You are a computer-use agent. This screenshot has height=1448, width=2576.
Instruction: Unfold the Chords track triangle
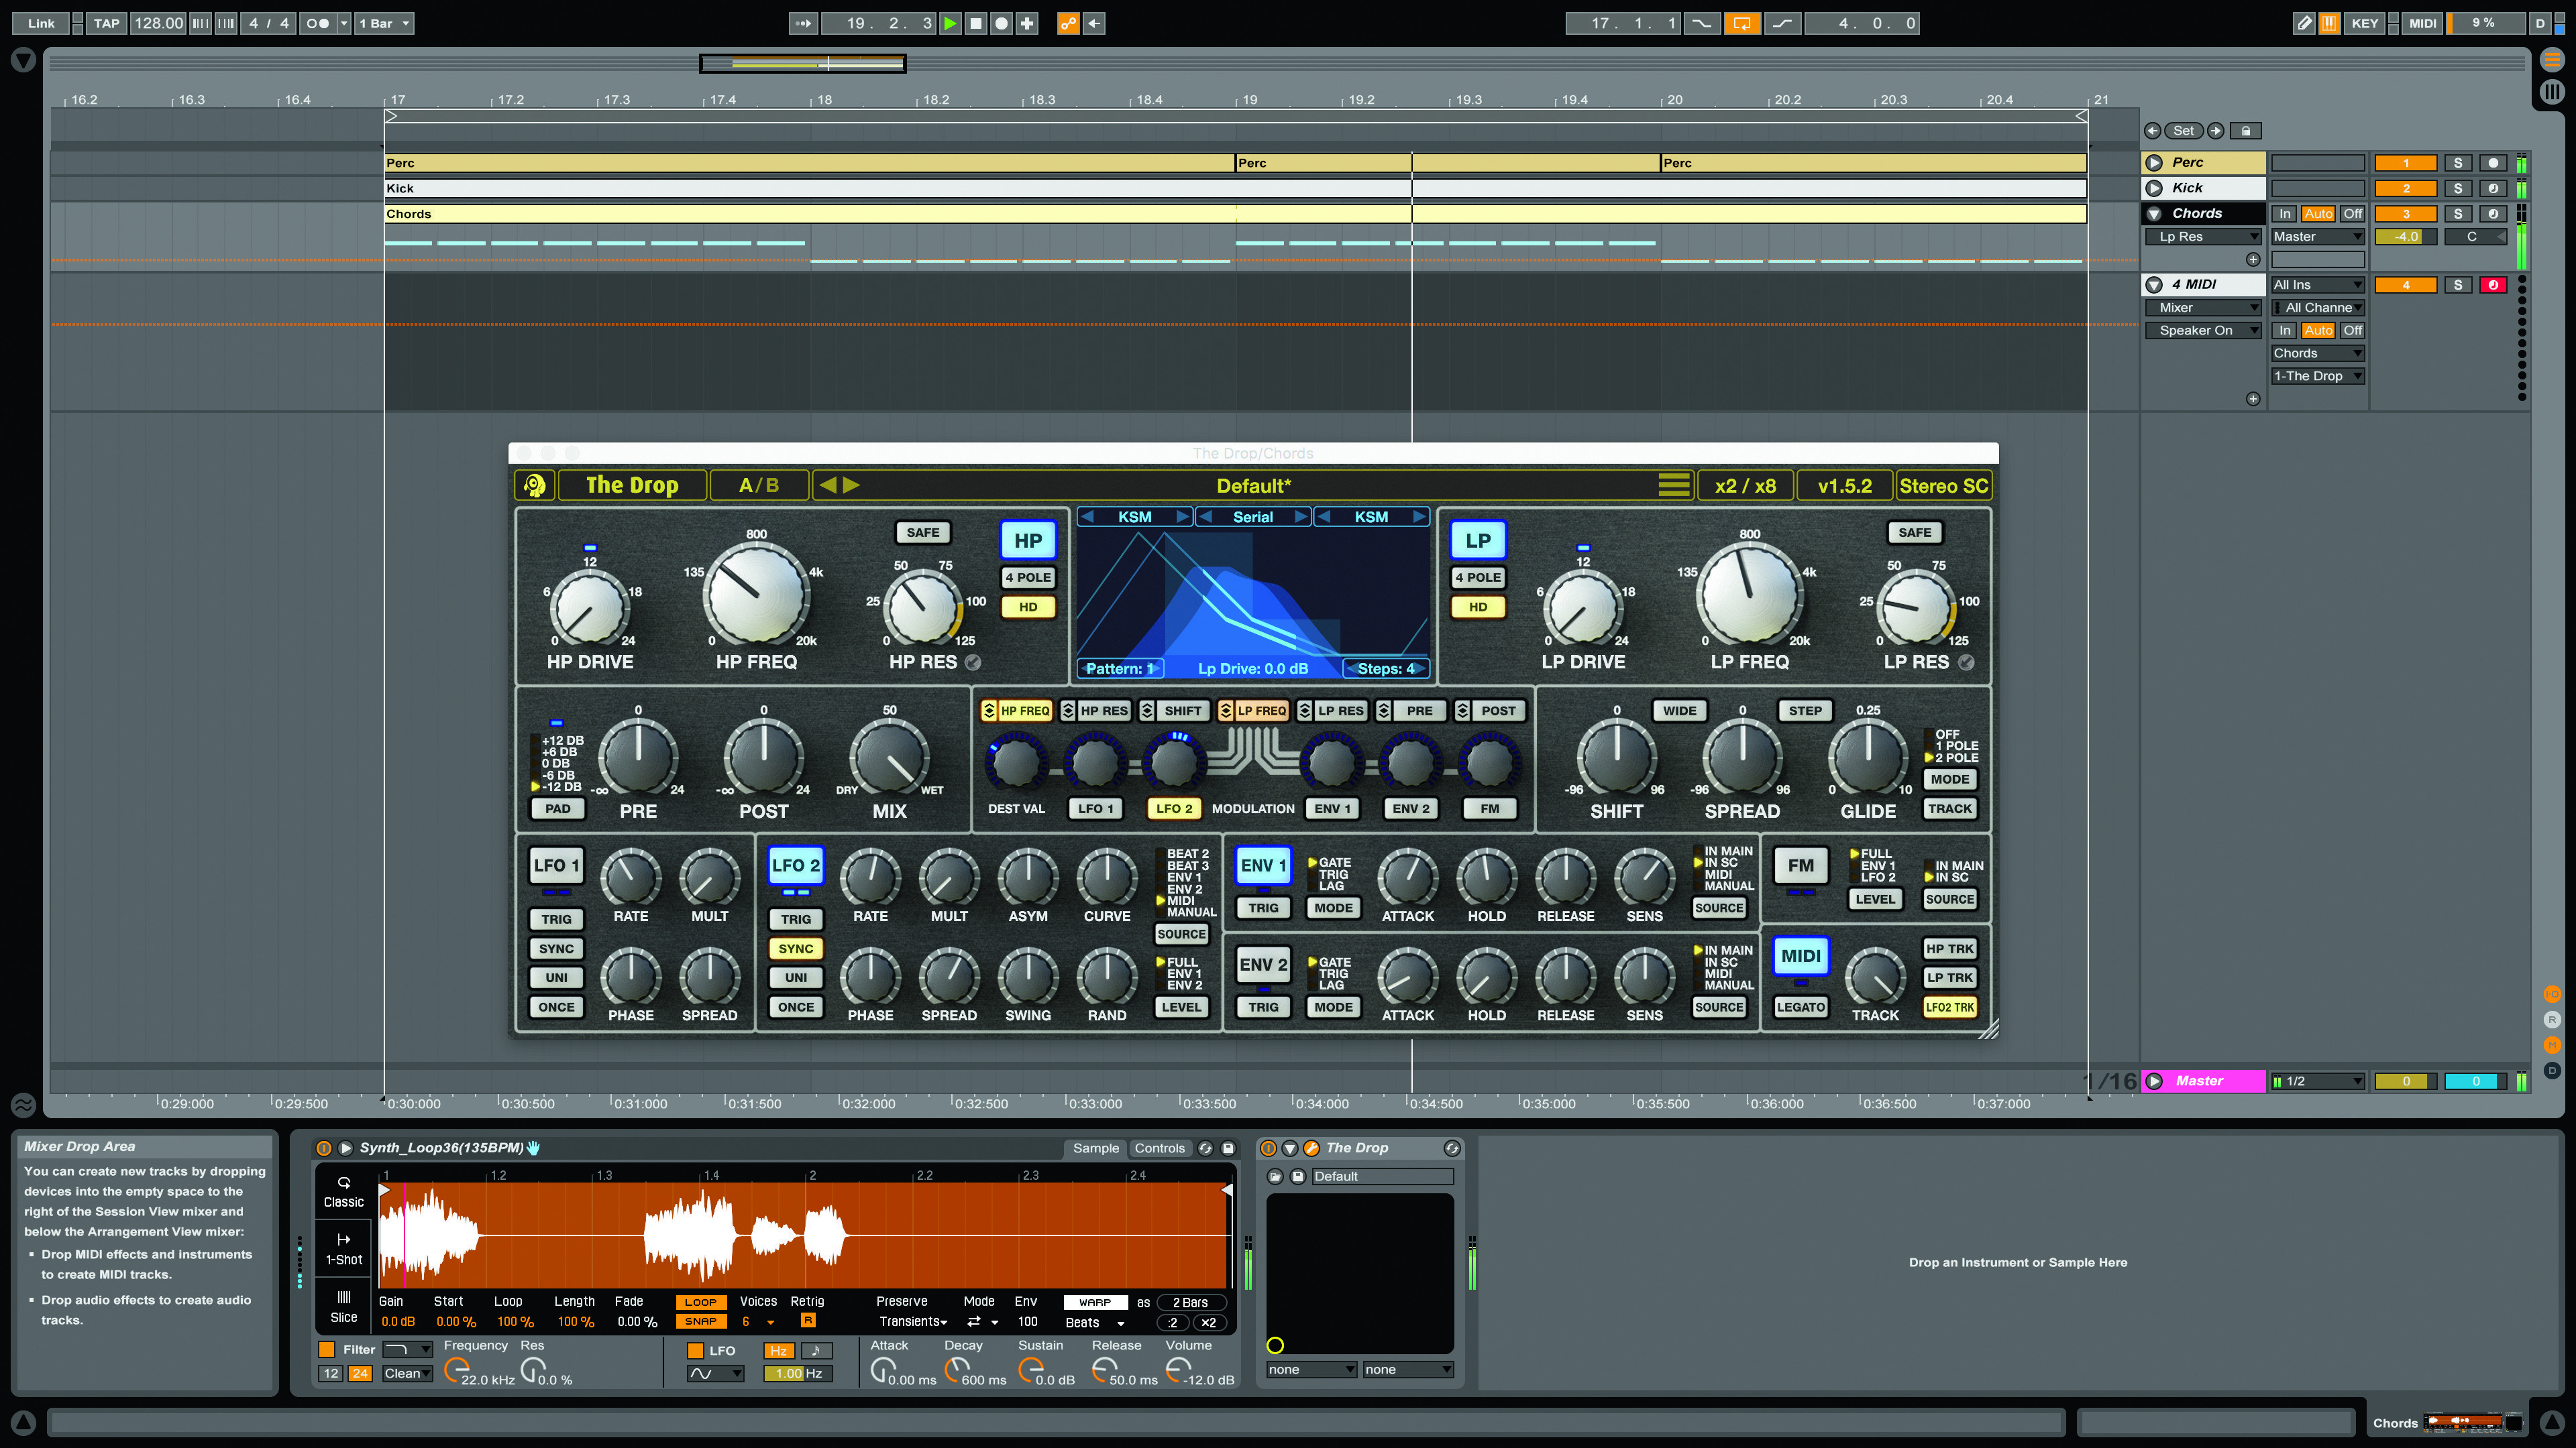[x=2155, y=214]
